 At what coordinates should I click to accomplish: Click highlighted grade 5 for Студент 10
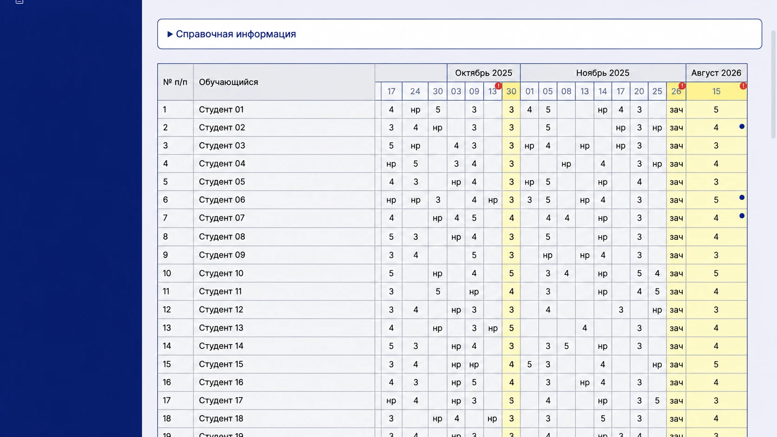pyautogui.click(x=511, y=273)
